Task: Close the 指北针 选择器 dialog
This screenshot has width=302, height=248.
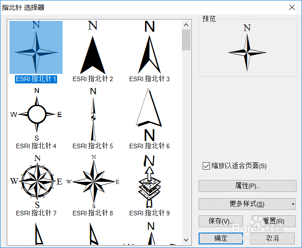Action: pyautogui.click(x=292, y=7)
